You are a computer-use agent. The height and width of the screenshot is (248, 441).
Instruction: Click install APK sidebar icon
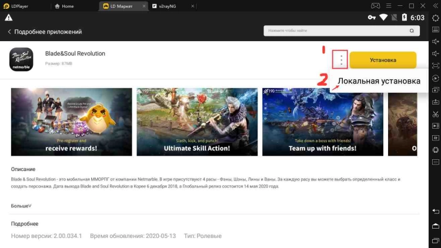(435, 102)
